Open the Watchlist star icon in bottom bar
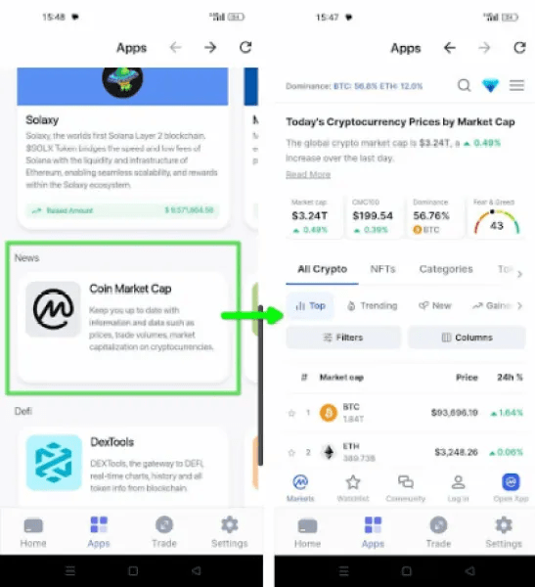This screenshot has height=587, width=535. coord(353,488)
